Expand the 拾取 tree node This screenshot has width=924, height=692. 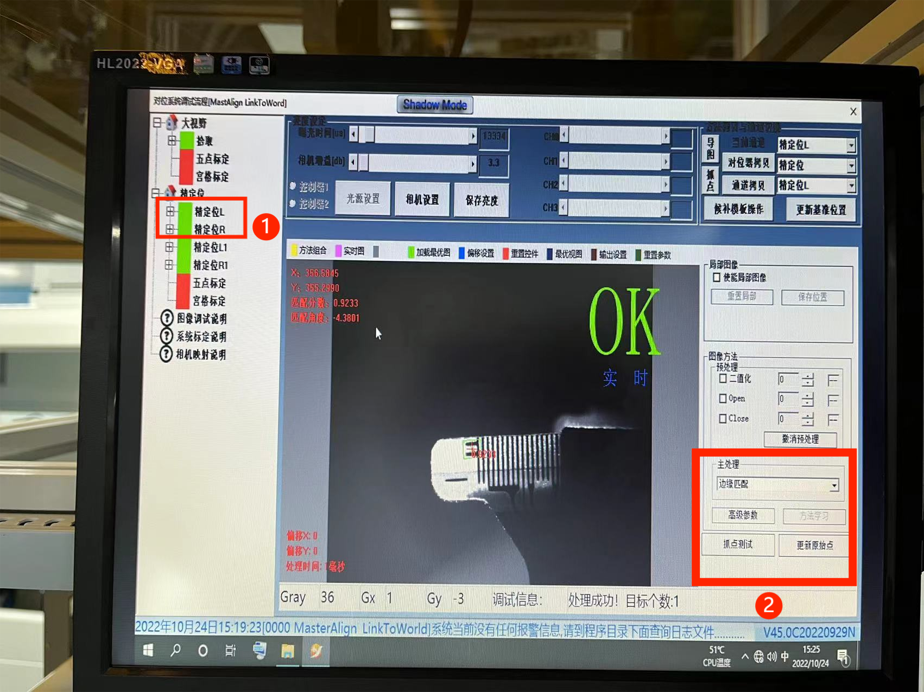point(172,140)
